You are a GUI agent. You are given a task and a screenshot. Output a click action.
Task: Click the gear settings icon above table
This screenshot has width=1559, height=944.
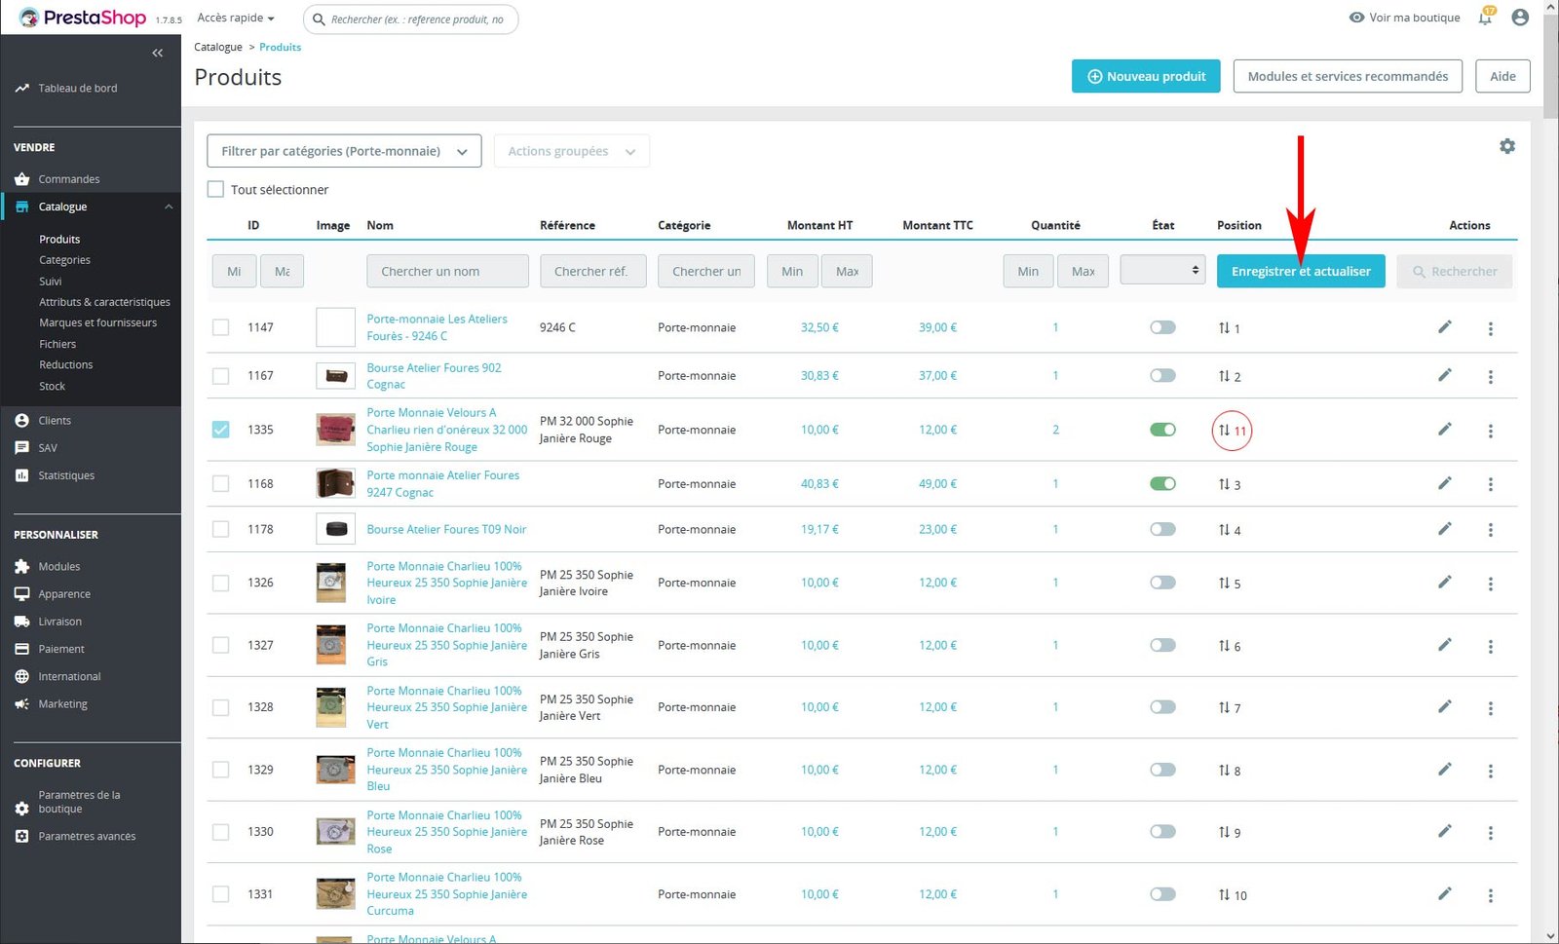click(1506, 146)
